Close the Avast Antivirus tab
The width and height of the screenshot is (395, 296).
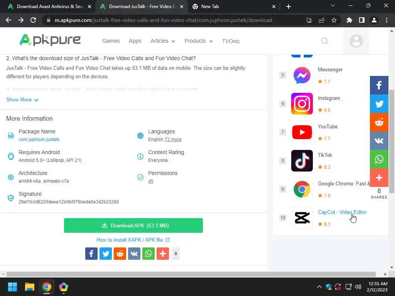coord(89,7)
